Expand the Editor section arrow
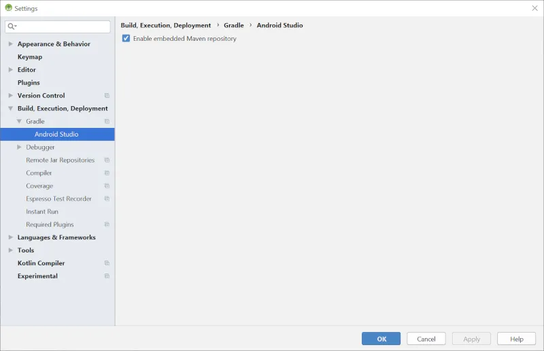This screenshot has height=351, width=544. tap(10, 69)
